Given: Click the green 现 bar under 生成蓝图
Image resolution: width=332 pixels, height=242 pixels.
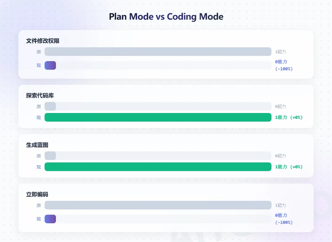Looking at the screenshot, I should [x=158, y=167].
